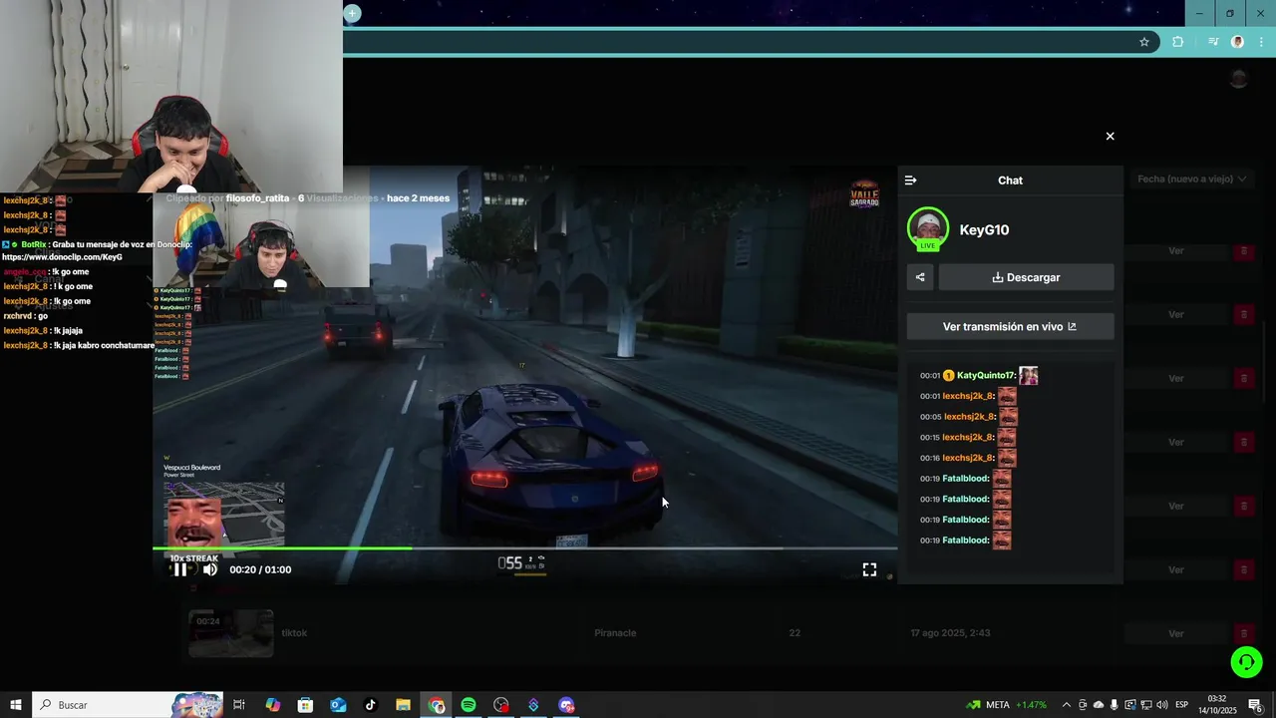Delete the tiktok clip via its red trash icon
Image resolution: width=1276 pixels, height=718 pixels.
point(1243,633)
